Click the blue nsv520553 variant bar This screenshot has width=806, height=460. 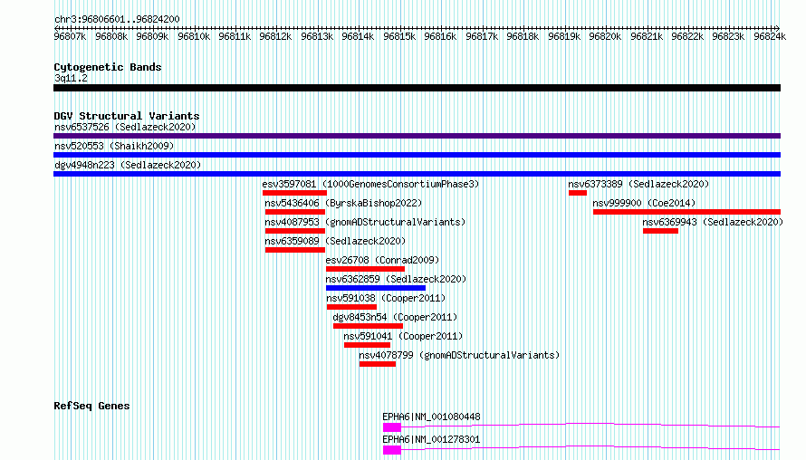pos(417,155)
